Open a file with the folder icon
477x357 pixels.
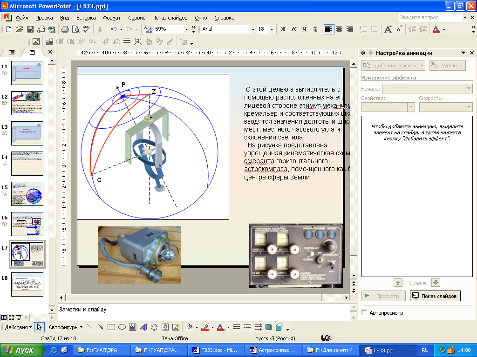pyautogui.click(x=19, y=29)
